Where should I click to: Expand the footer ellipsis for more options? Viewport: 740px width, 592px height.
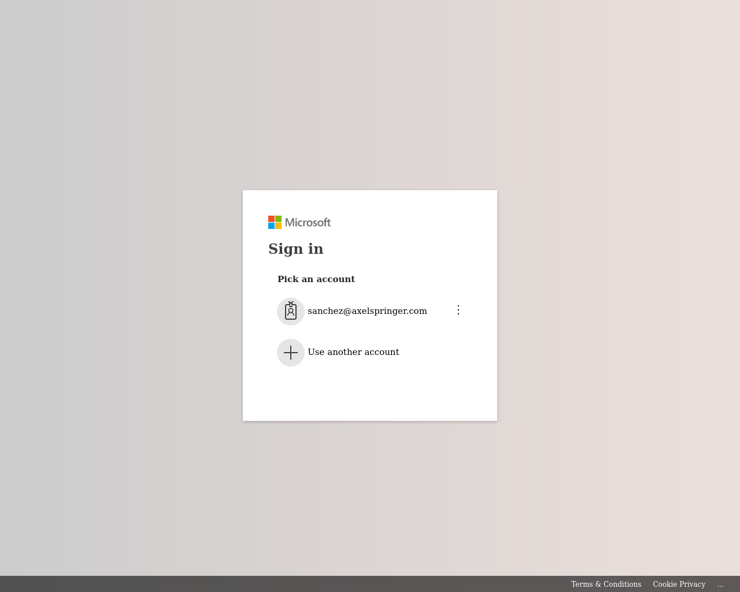720,584
